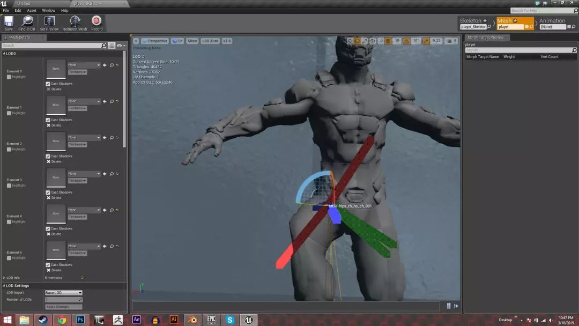
Task: Click the Mesh Details search field
Action: [54, 46]
